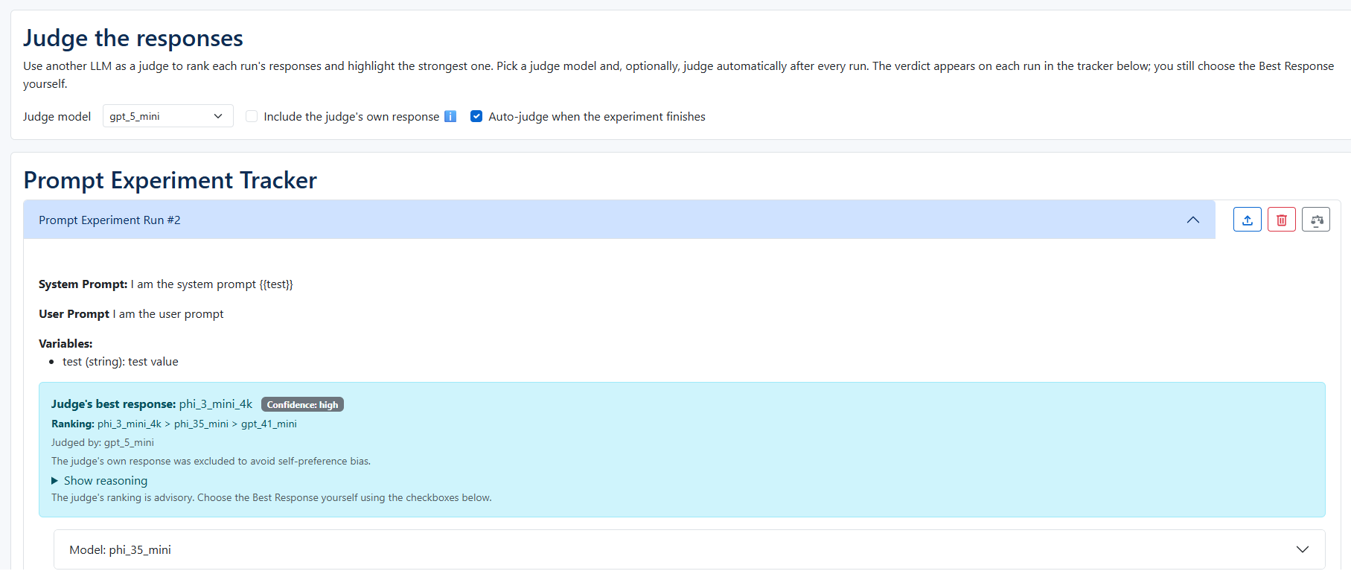Click the Confidence: high badge
1351x571 pixels.
[302, 404]
